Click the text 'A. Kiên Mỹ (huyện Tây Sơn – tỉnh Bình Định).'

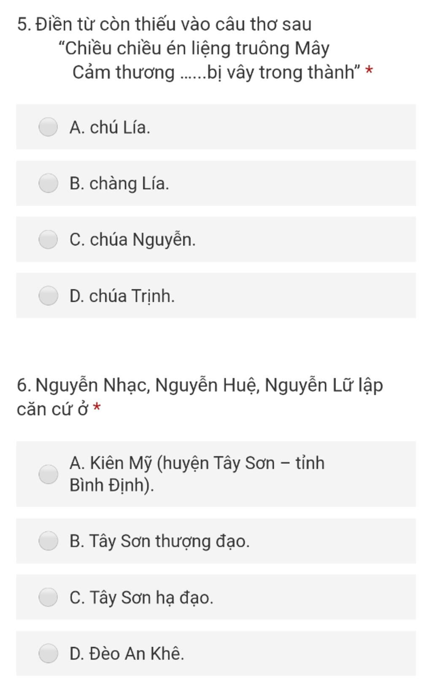tap(197, 474)
